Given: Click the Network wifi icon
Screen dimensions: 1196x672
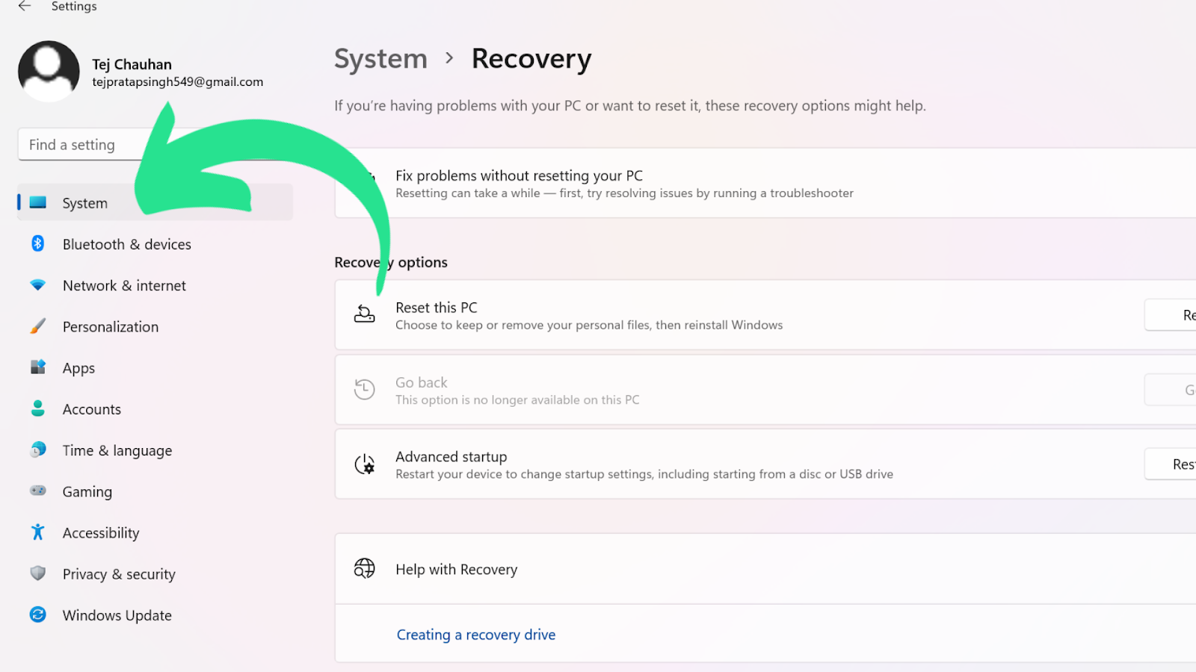Looking at the screenshot, I should [x=38, y=285].
